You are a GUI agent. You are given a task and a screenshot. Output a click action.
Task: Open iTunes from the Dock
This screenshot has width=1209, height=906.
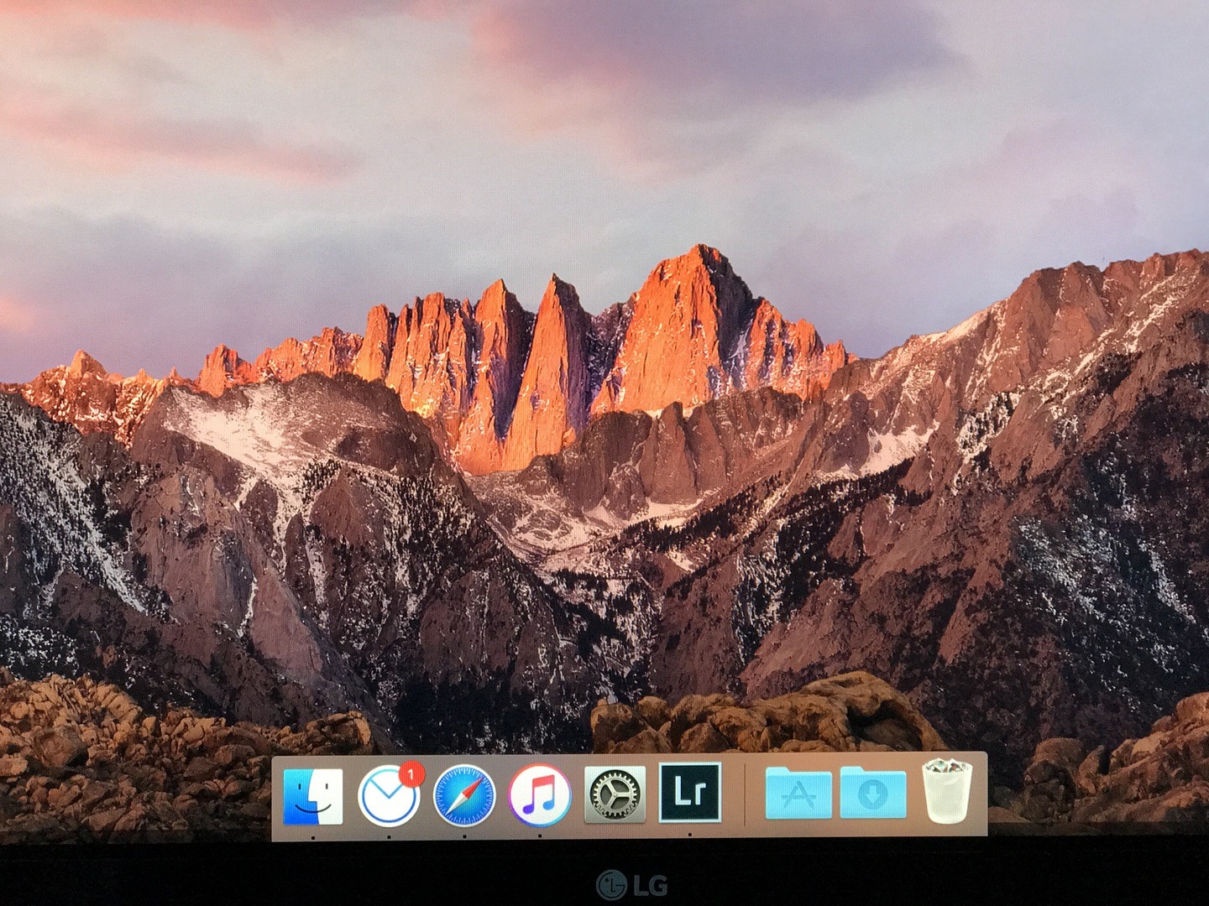[540, 795]
